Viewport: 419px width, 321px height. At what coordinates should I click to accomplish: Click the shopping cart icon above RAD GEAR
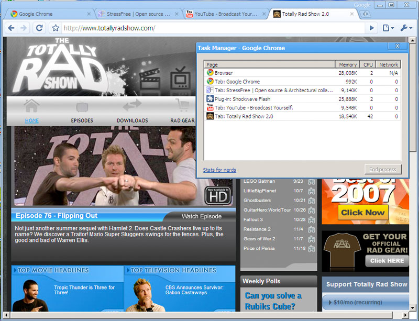(x=182, y=105)
